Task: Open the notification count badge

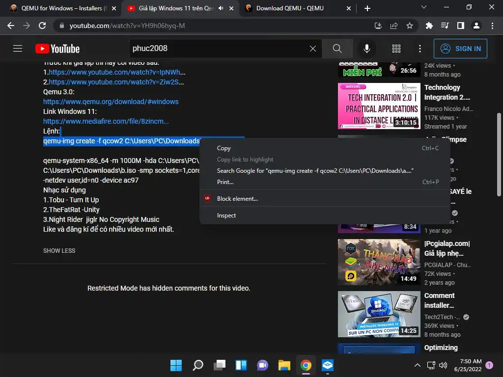Action: tap(489, 365)
